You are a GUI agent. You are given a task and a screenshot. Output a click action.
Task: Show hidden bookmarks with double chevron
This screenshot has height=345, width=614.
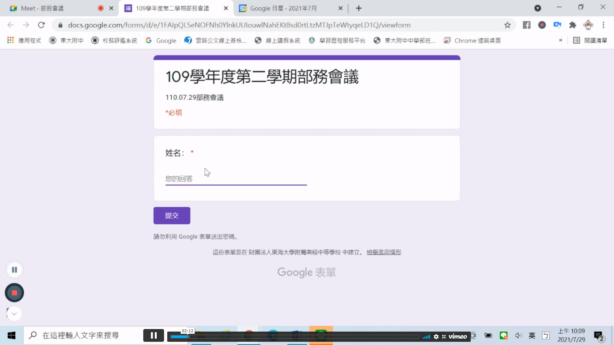pyautogui.click(x=560, y=40)
